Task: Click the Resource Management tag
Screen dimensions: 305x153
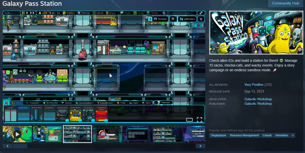Action: click(x=244, y=135)
